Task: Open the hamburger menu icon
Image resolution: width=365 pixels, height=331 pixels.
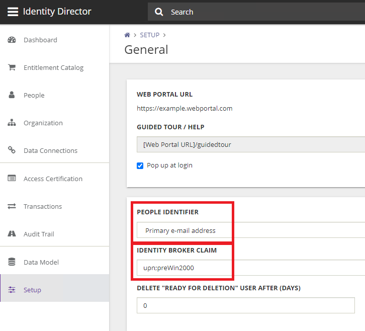Action: tap(13, 12)
